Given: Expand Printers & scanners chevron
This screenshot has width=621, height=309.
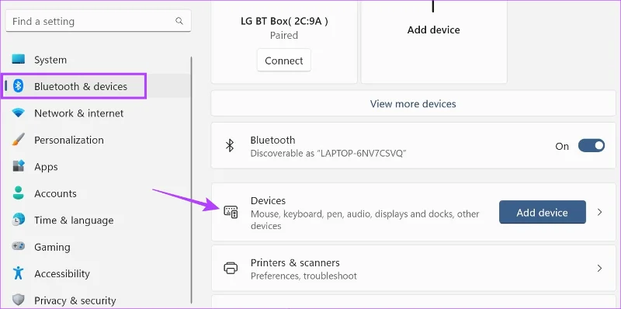Looking at the screenshot, I should click(x=599, y=268).
